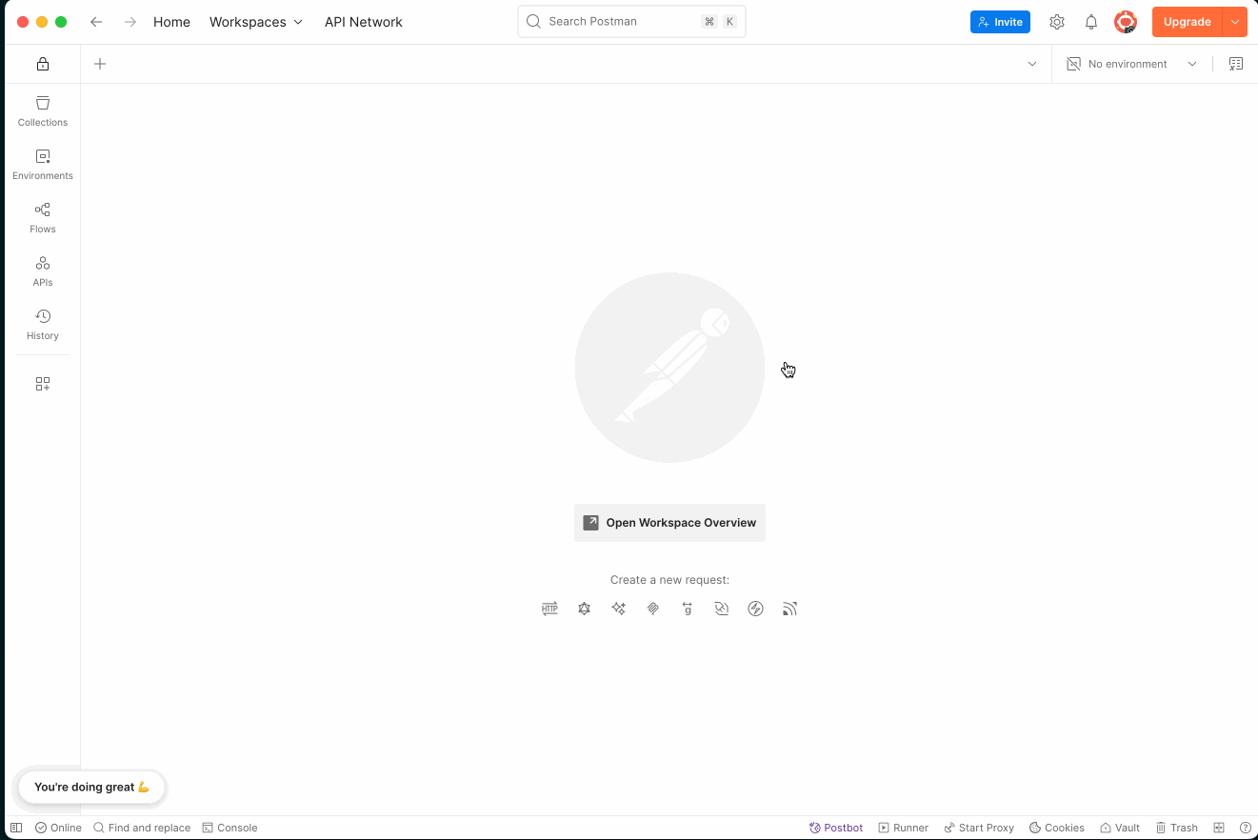This screenshot has height=840, width=1258.
Task: Create a new Socket.IO request
Action: coord(756,609)
